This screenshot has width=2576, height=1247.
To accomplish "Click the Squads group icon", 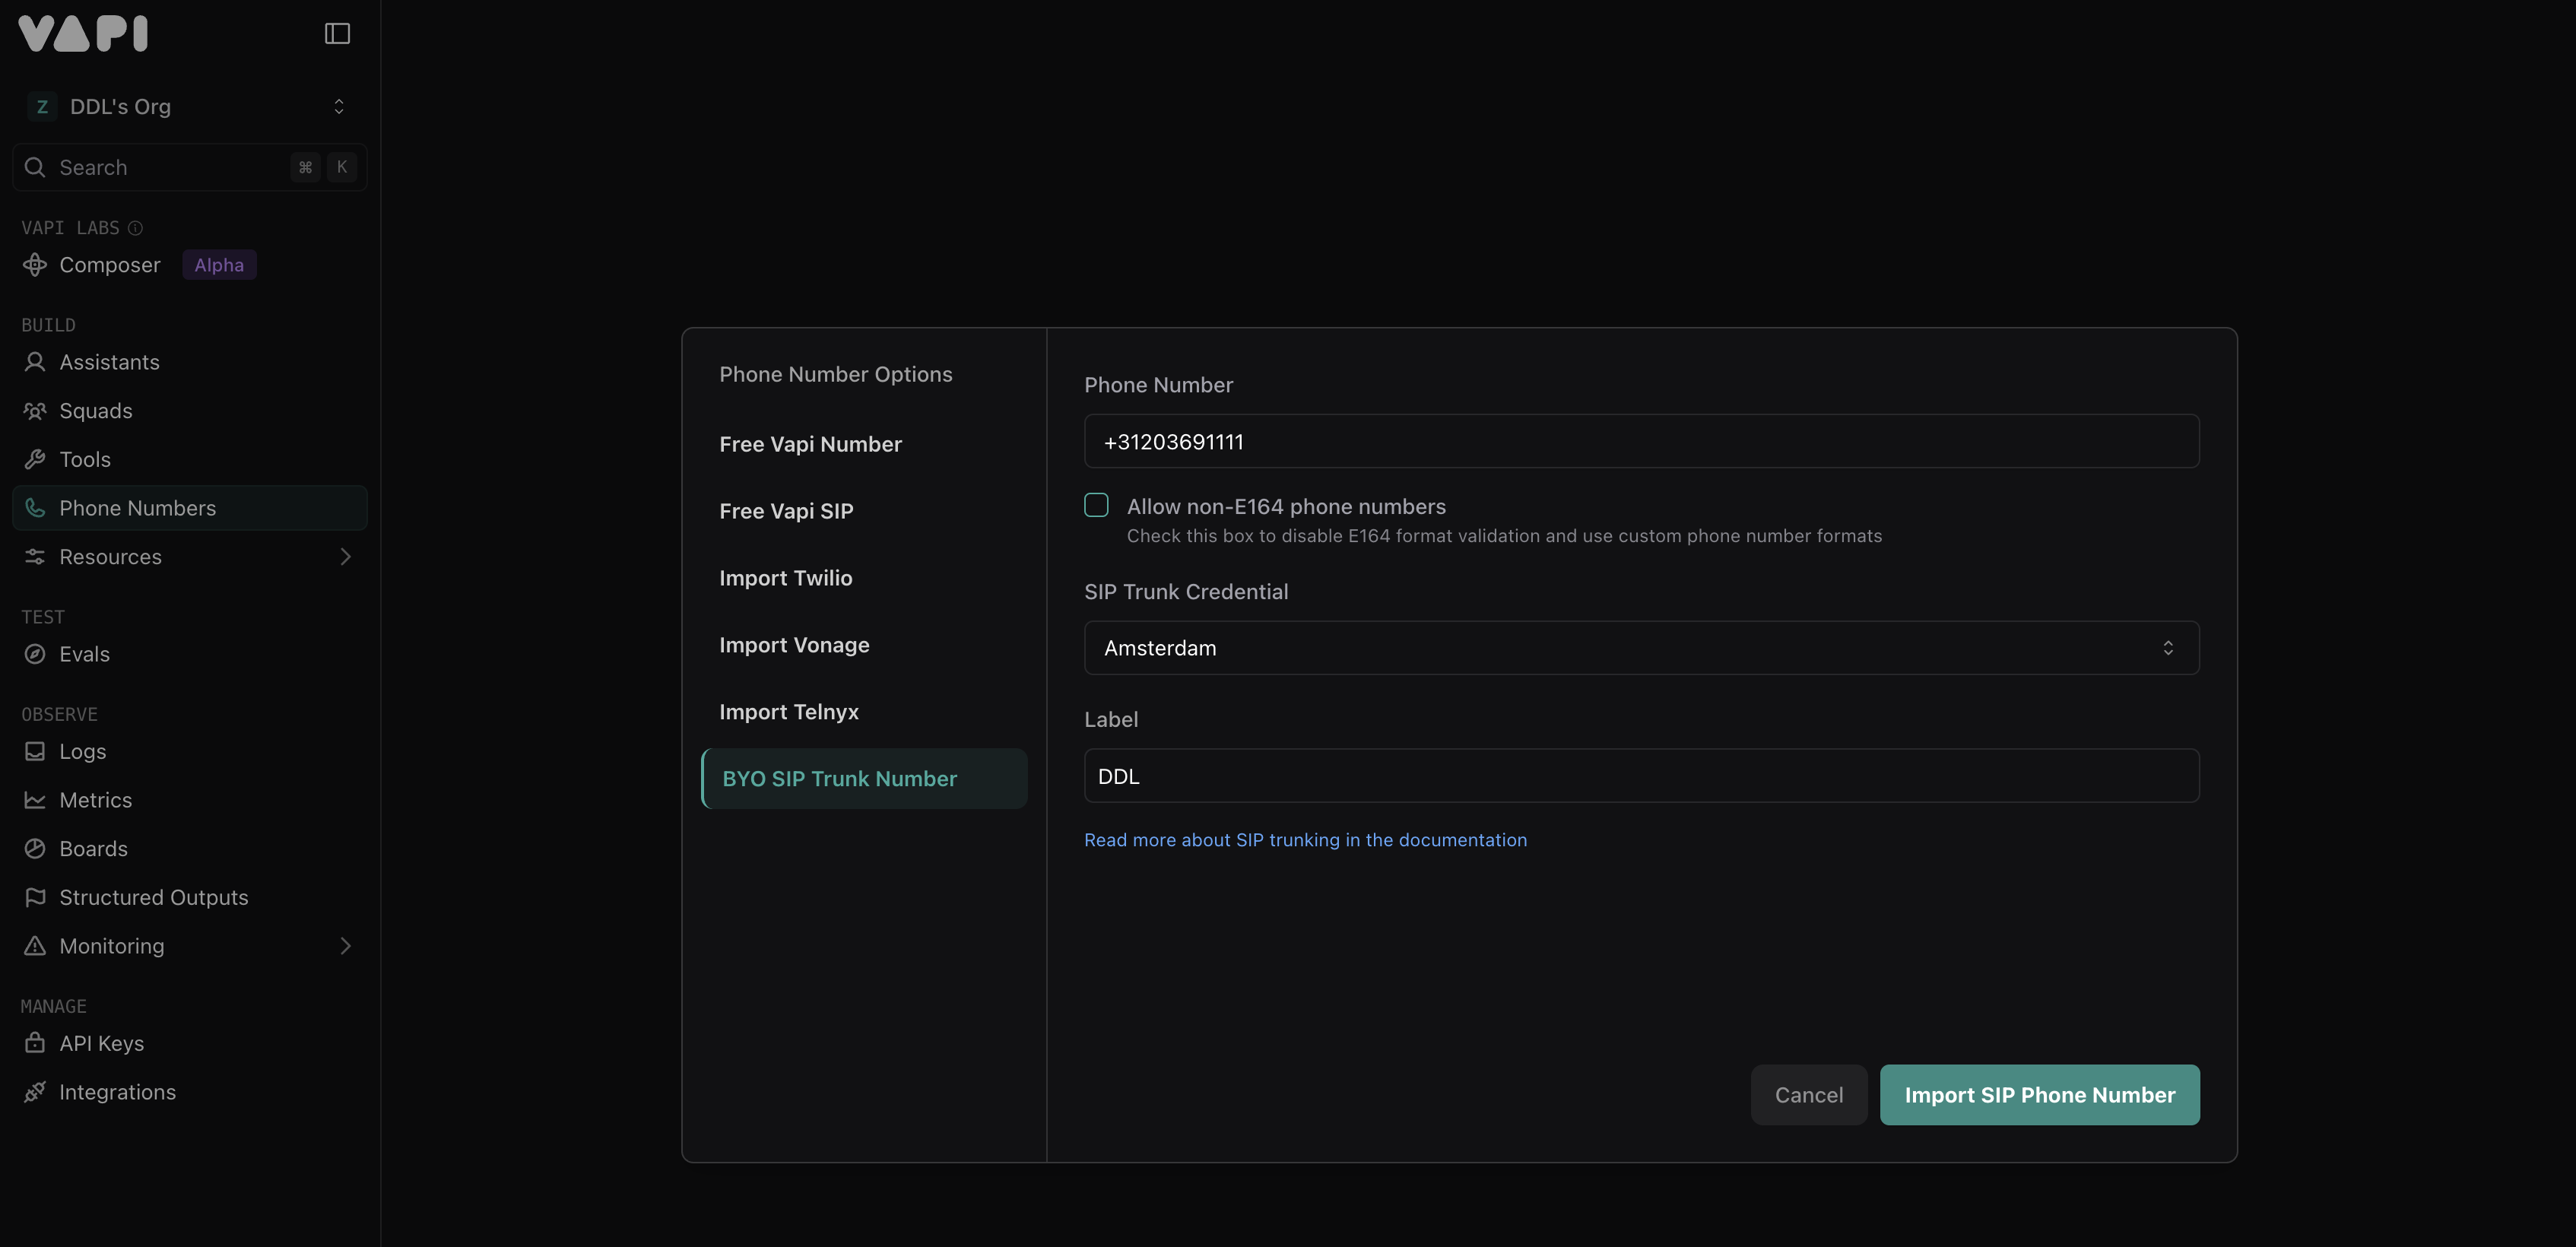I will [x=35, y=411].
